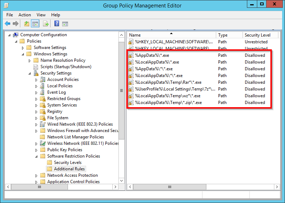Expand the Public Key Policies node
The height and width of the screenshot is (203, 285).
tap(36, 150)
